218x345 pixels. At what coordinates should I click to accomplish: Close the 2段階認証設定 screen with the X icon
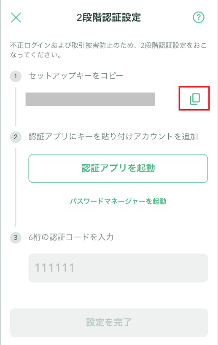(x=16, y=18)
